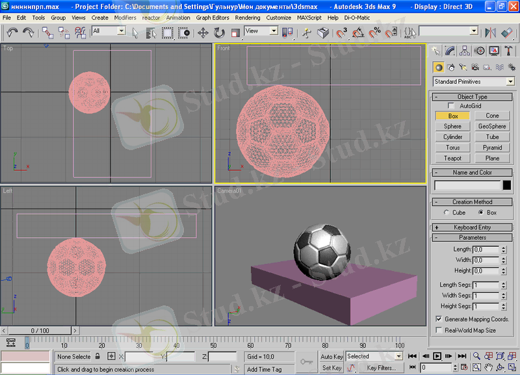
Task: Choose the Mirror tool in toolbar
Action: pyautogui.click(x=491, y=32)
